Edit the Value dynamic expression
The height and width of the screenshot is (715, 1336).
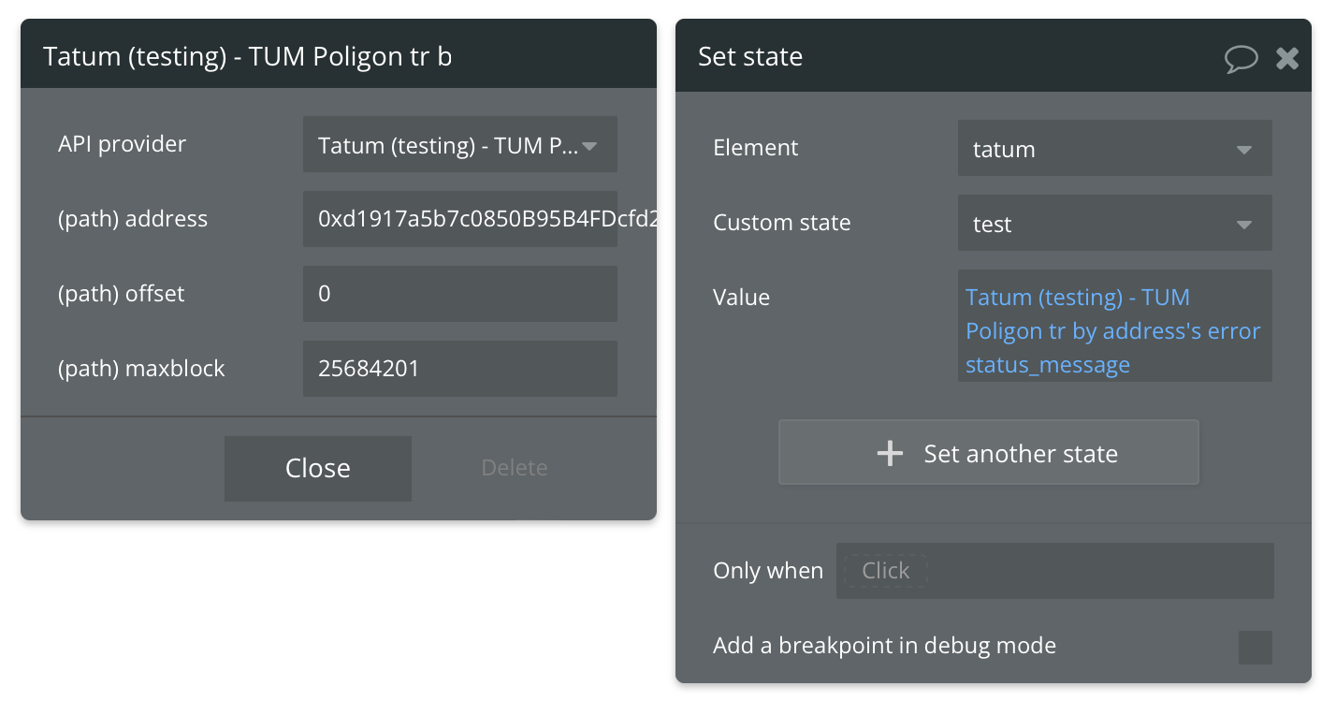pyautogui.click(x=1113, y=330)
